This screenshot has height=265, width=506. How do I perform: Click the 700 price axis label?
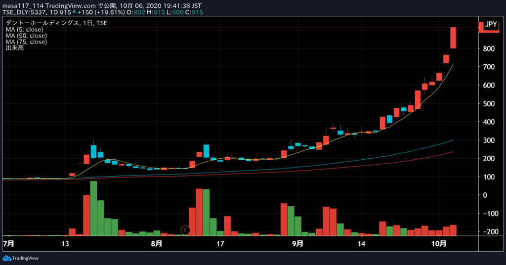click(x=489, y=67)
